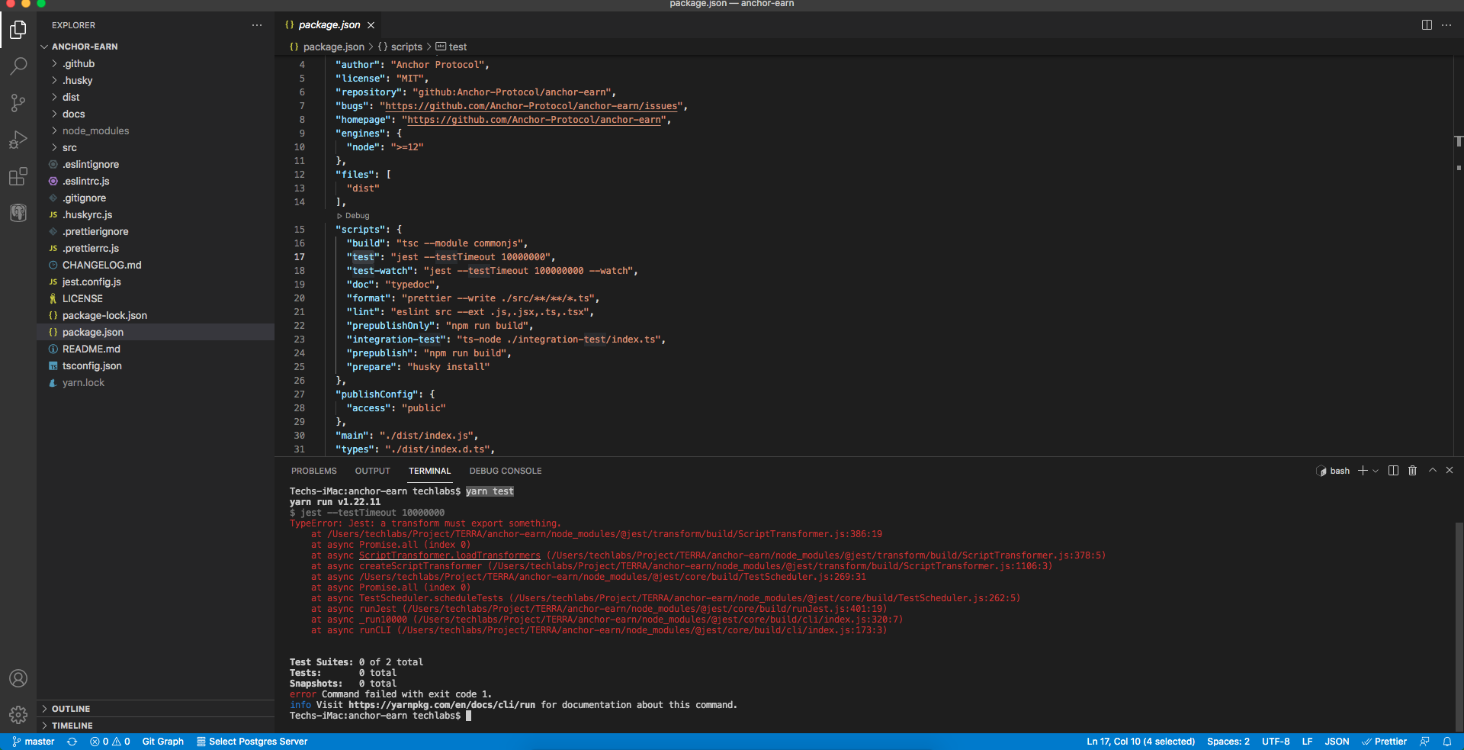Image resolution: width=1464 pixels, height=750 pixels.
Task: Open editor more actions ellipsis
Action: point(1446,25)
